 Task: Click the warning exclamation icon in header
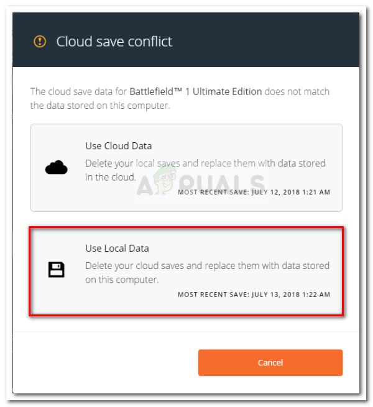40,42
